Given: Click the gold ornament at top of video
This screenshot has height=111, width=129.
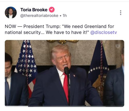Looking at the screenshot, I should coord(62,42).
